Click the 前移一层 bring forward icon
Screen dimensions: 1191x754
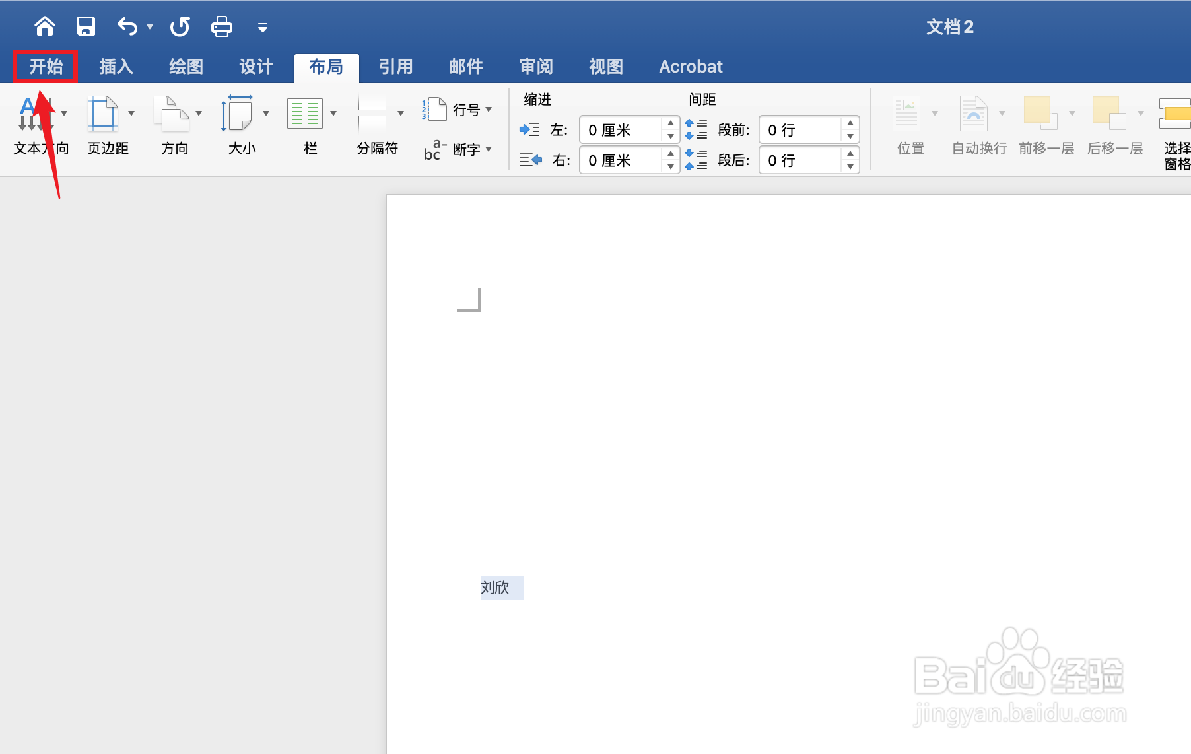(x=1040, y=113)
